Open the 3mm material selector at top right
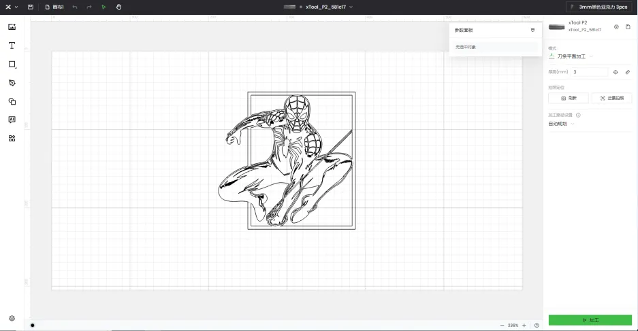The width and height of the screenshot is (638, 331). [x=599, y=7]
